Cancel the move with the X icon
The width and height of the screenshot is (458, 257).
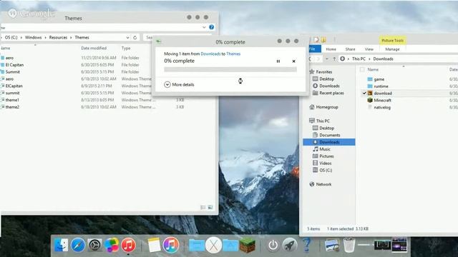[293, 61]
